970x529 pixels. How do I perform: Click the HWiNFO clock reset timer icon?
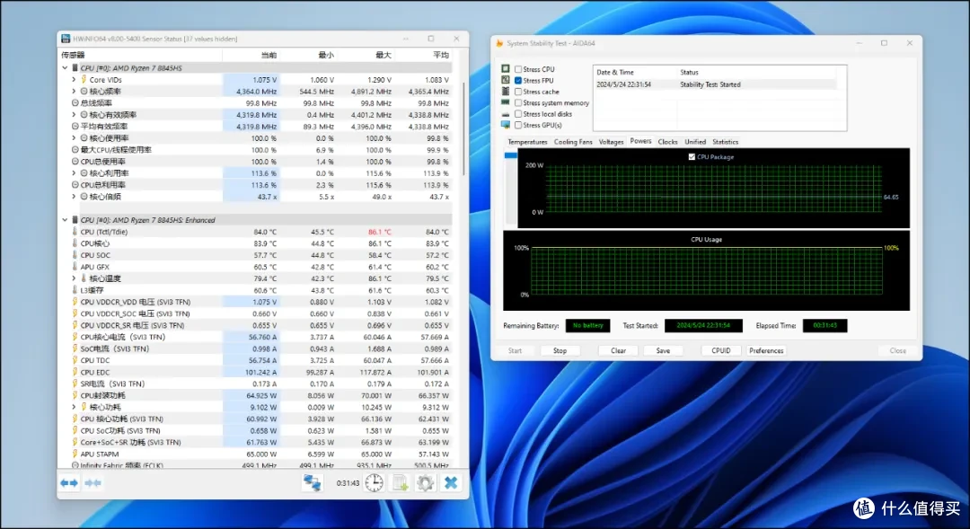(374, 482)
